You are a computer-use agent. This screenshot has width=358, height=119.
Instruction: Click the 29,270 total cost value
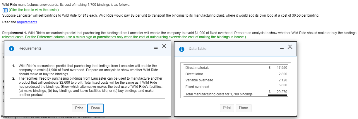pos(282,92)
